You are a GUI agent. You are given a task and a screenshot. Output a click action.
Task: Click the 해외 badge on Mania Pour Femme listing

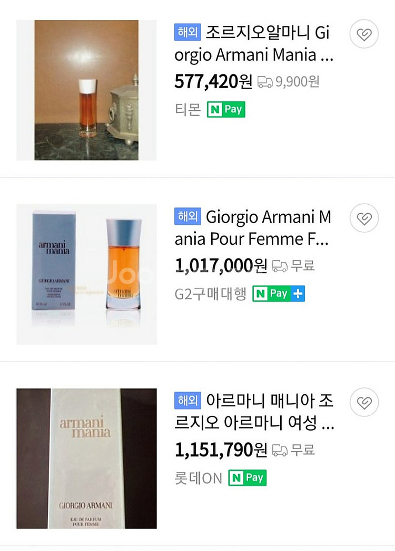coord(187,216)
